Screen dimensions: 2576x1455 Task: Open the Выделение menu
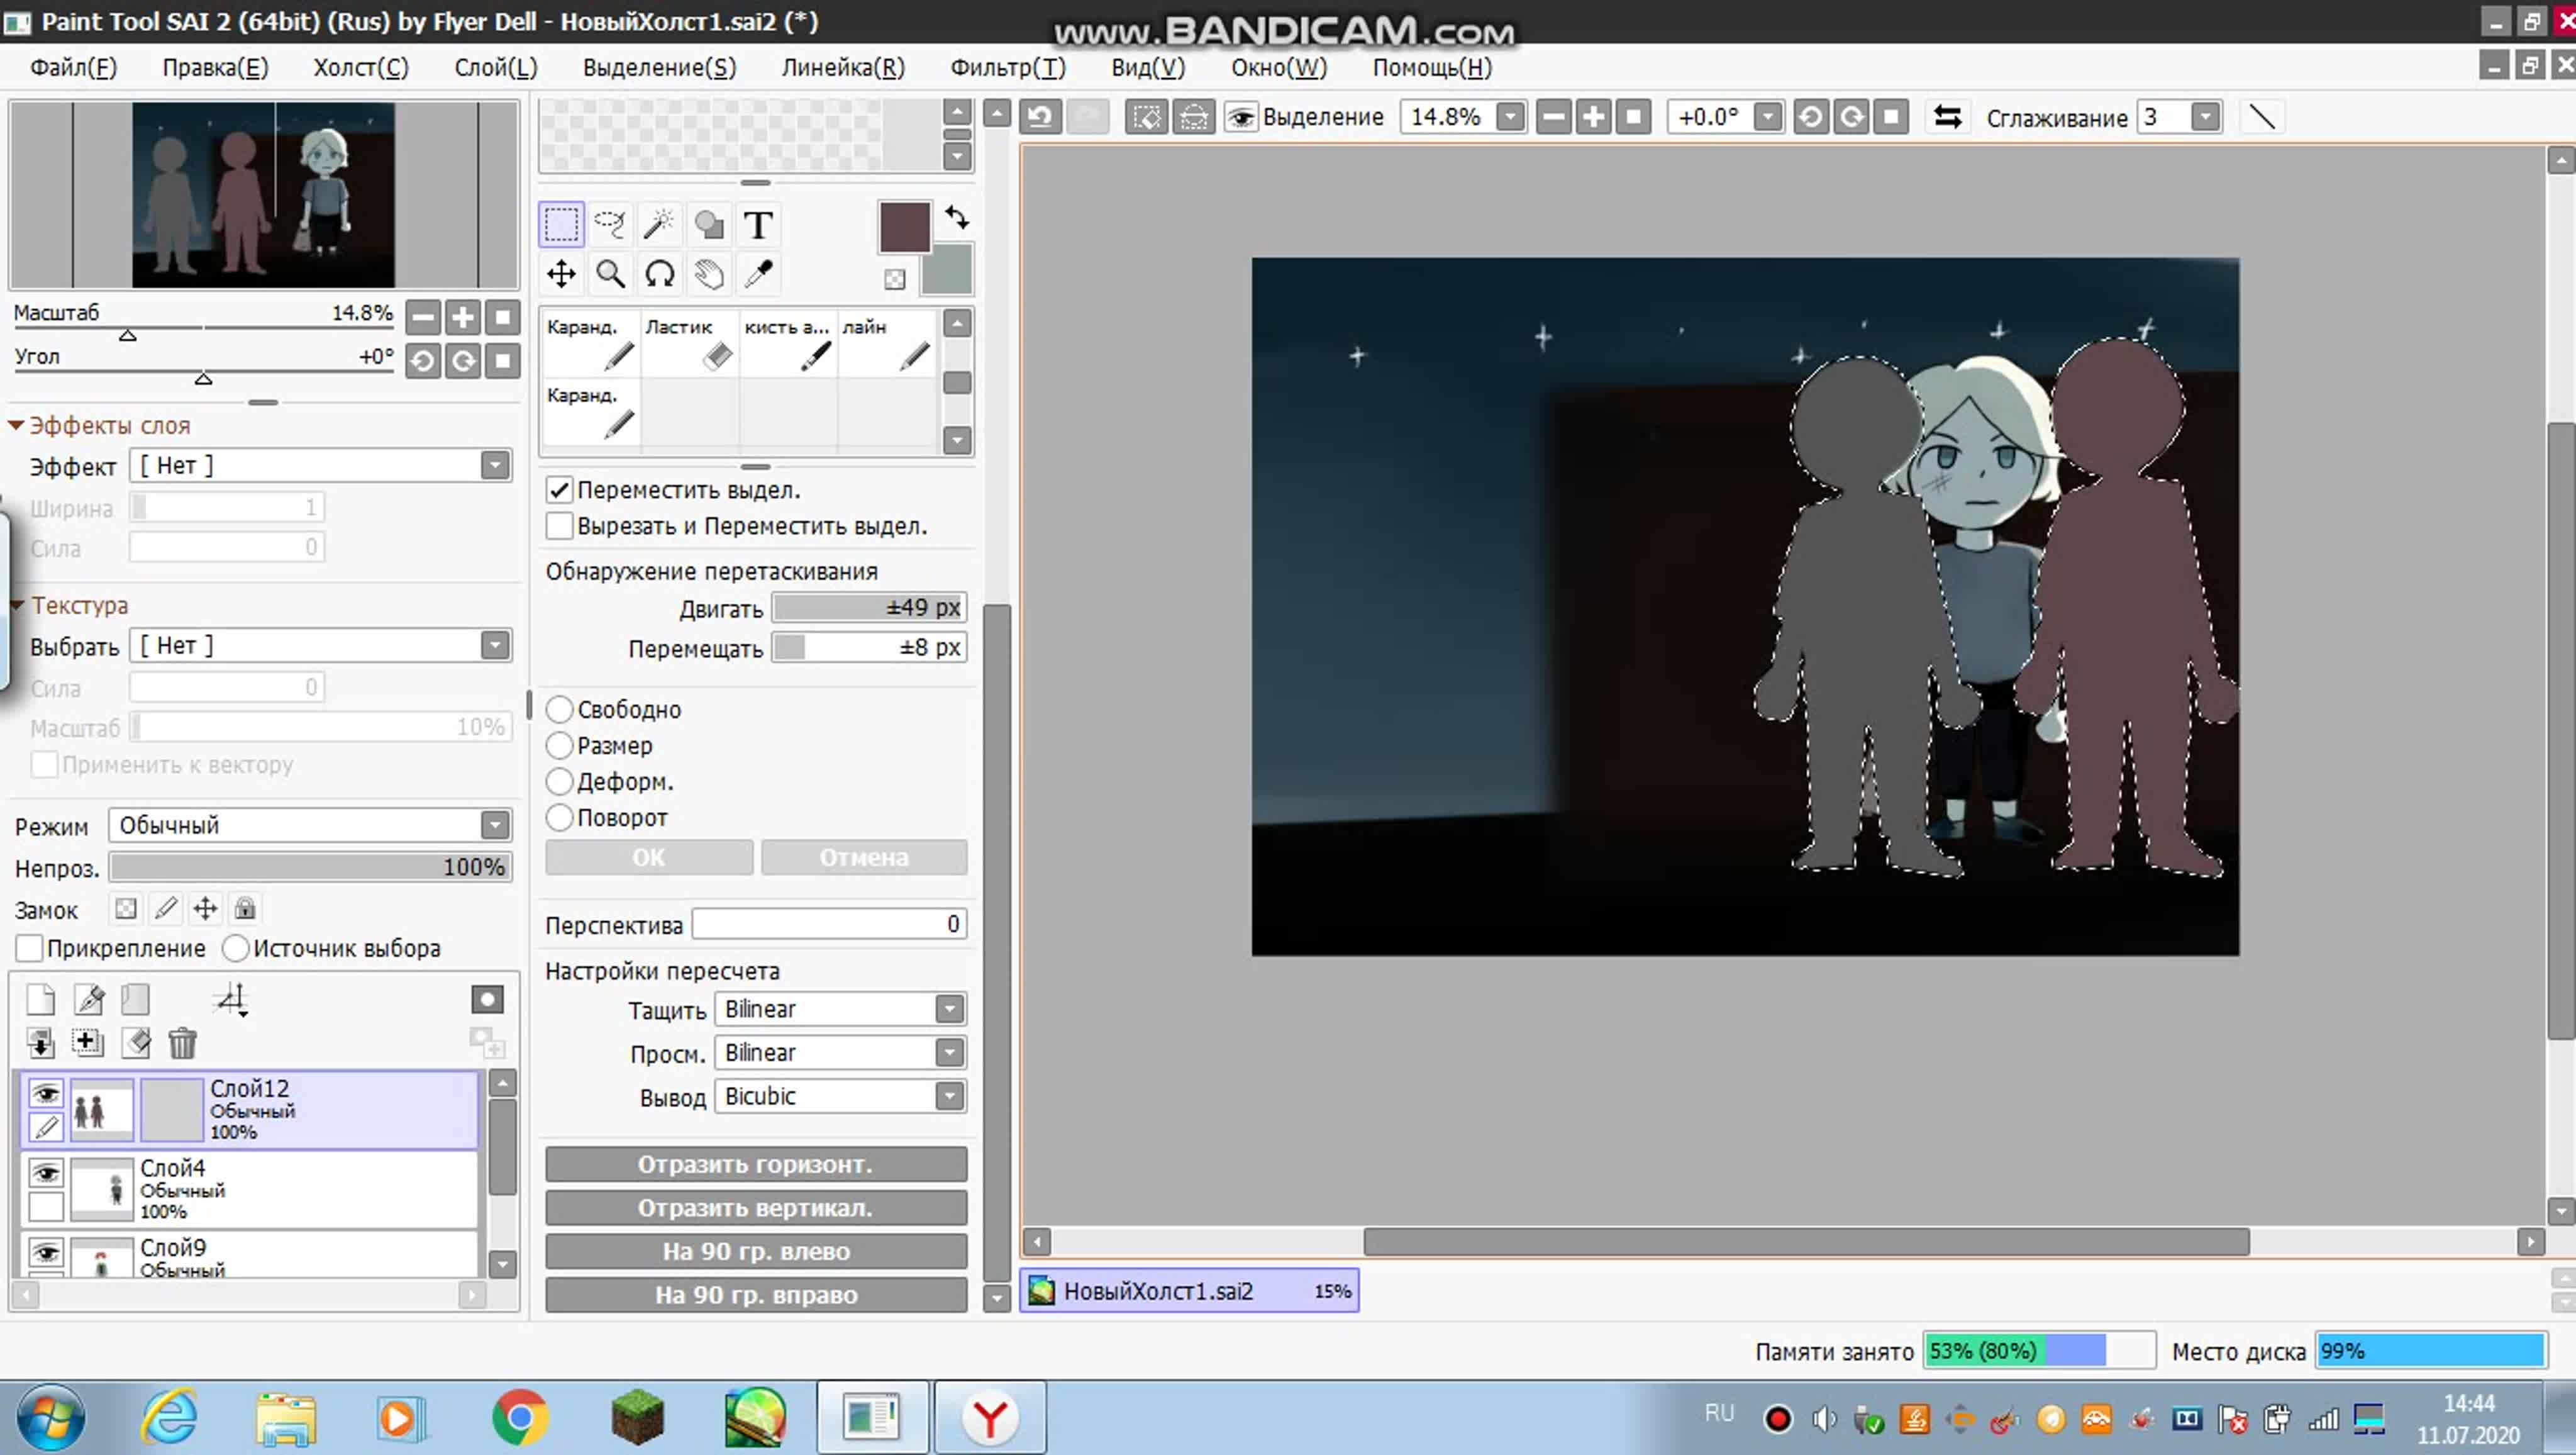click(x=659, y=67)
